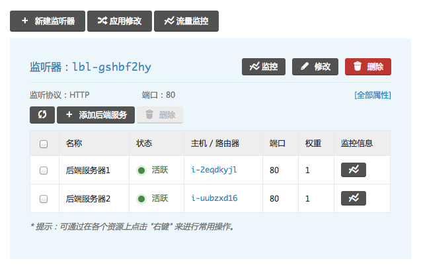Toggle the select-all checkbox in table header
Image resolution: width=421 pixels, height=271 pixels.
pyautogui.click(x=44, y=143)
